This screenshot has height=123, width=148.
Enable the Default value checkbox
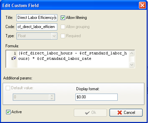[x=8, y=88]
